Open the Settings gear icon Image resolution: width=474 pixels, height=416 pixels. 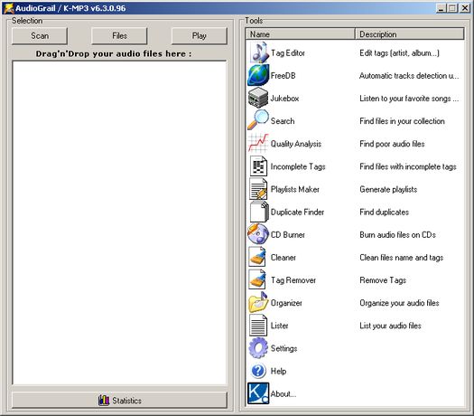(x=258, y=348)
